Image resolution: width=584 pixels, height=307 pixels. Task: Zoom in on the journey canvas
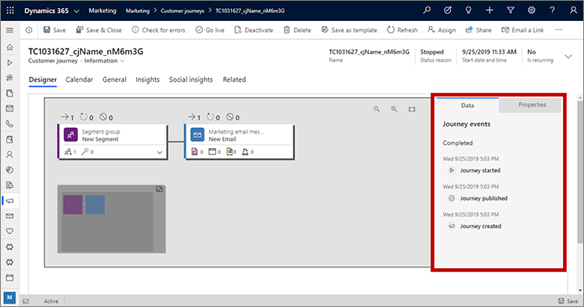point(394,109)
